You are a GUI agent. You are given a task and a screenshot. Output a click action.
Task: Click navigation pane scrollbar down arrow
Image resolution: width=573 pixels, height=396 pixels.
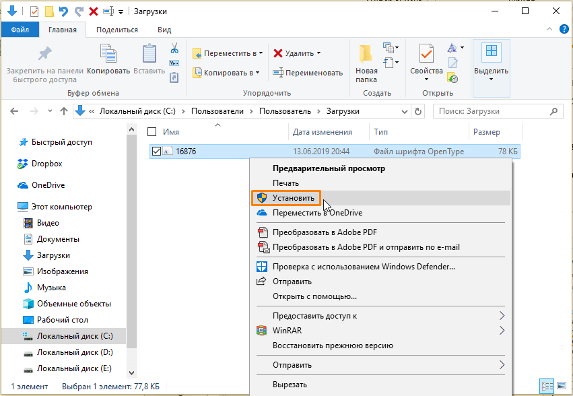click(x=131, y=373)
